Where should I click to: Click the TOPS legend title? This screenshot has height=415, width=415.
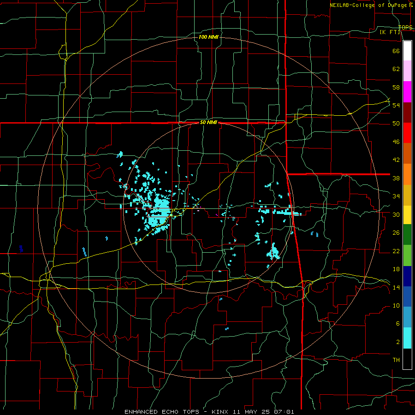click(405, 28)
